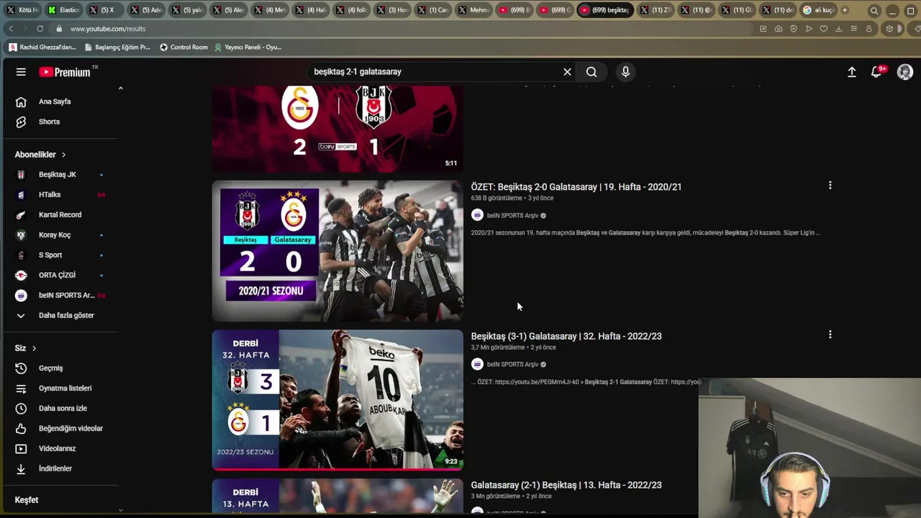Click the browser profile person icon

[x=869, y=29]
